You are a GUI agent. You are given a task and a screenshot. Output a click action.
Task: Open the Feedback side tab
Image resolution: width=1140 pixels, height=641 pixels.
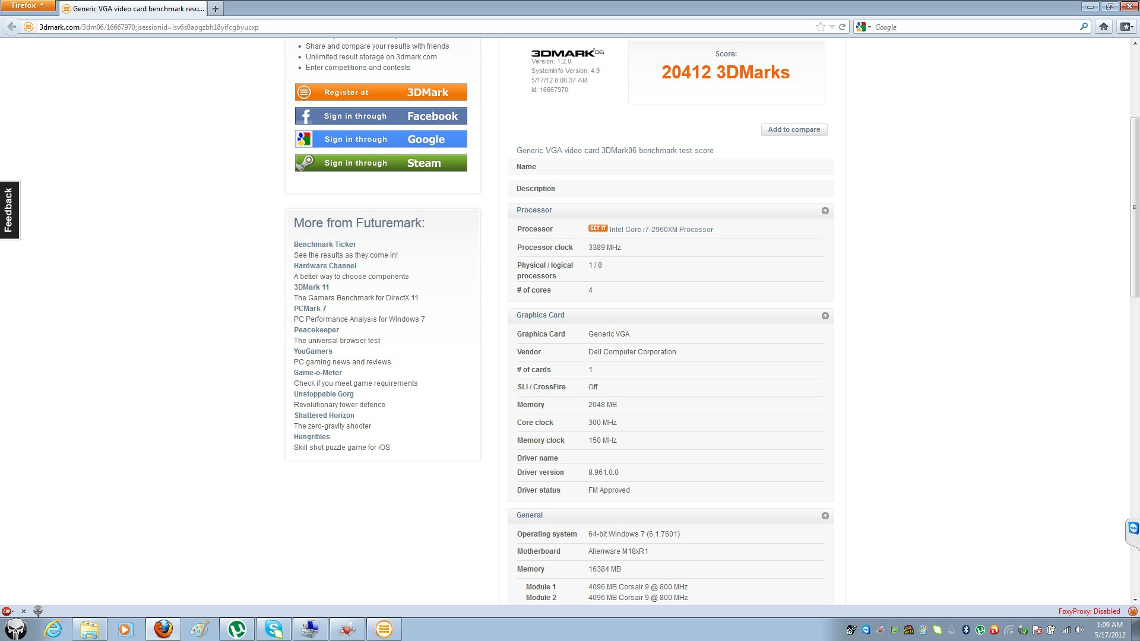[9, 210]
